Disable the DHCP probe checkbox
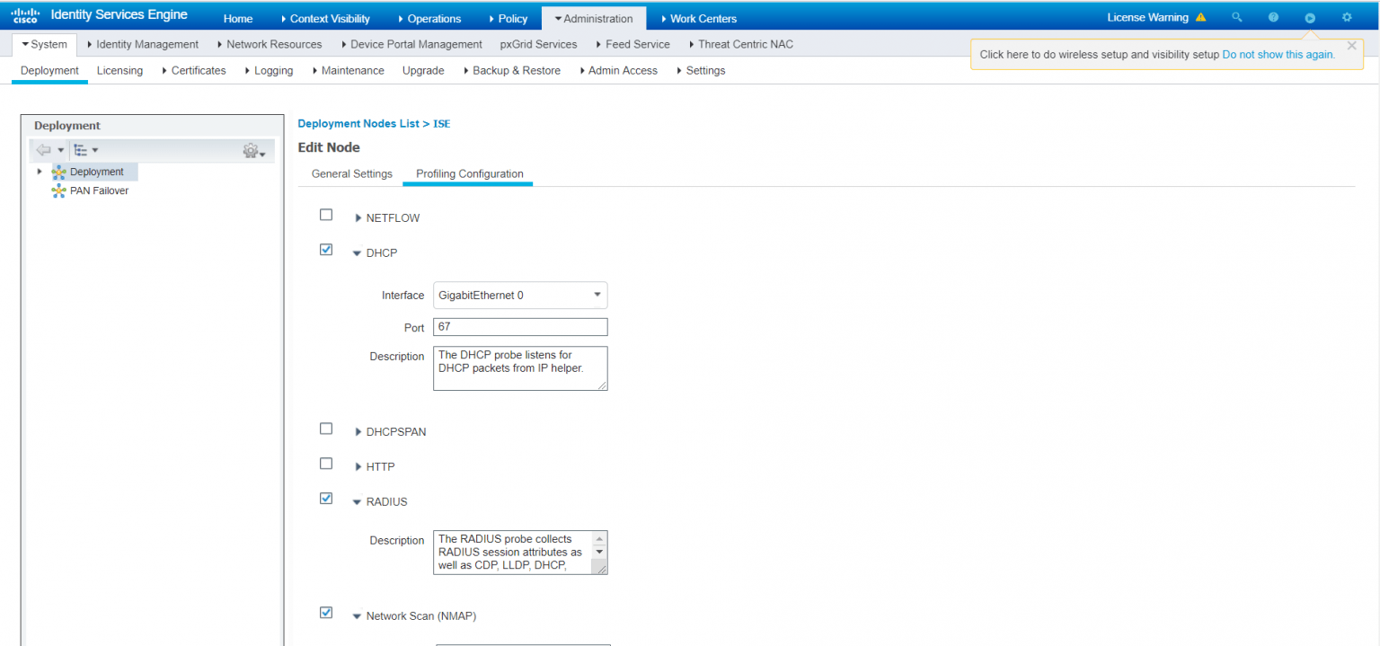Image resolution: width=1380 pixels, height=646 pixels. click(325, 249)
